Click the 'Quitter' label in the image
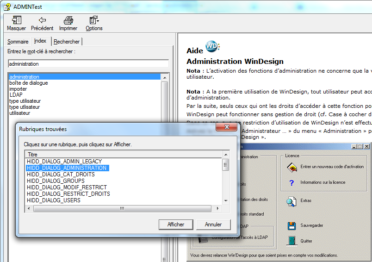372x262 pixels. coord(306,241)
